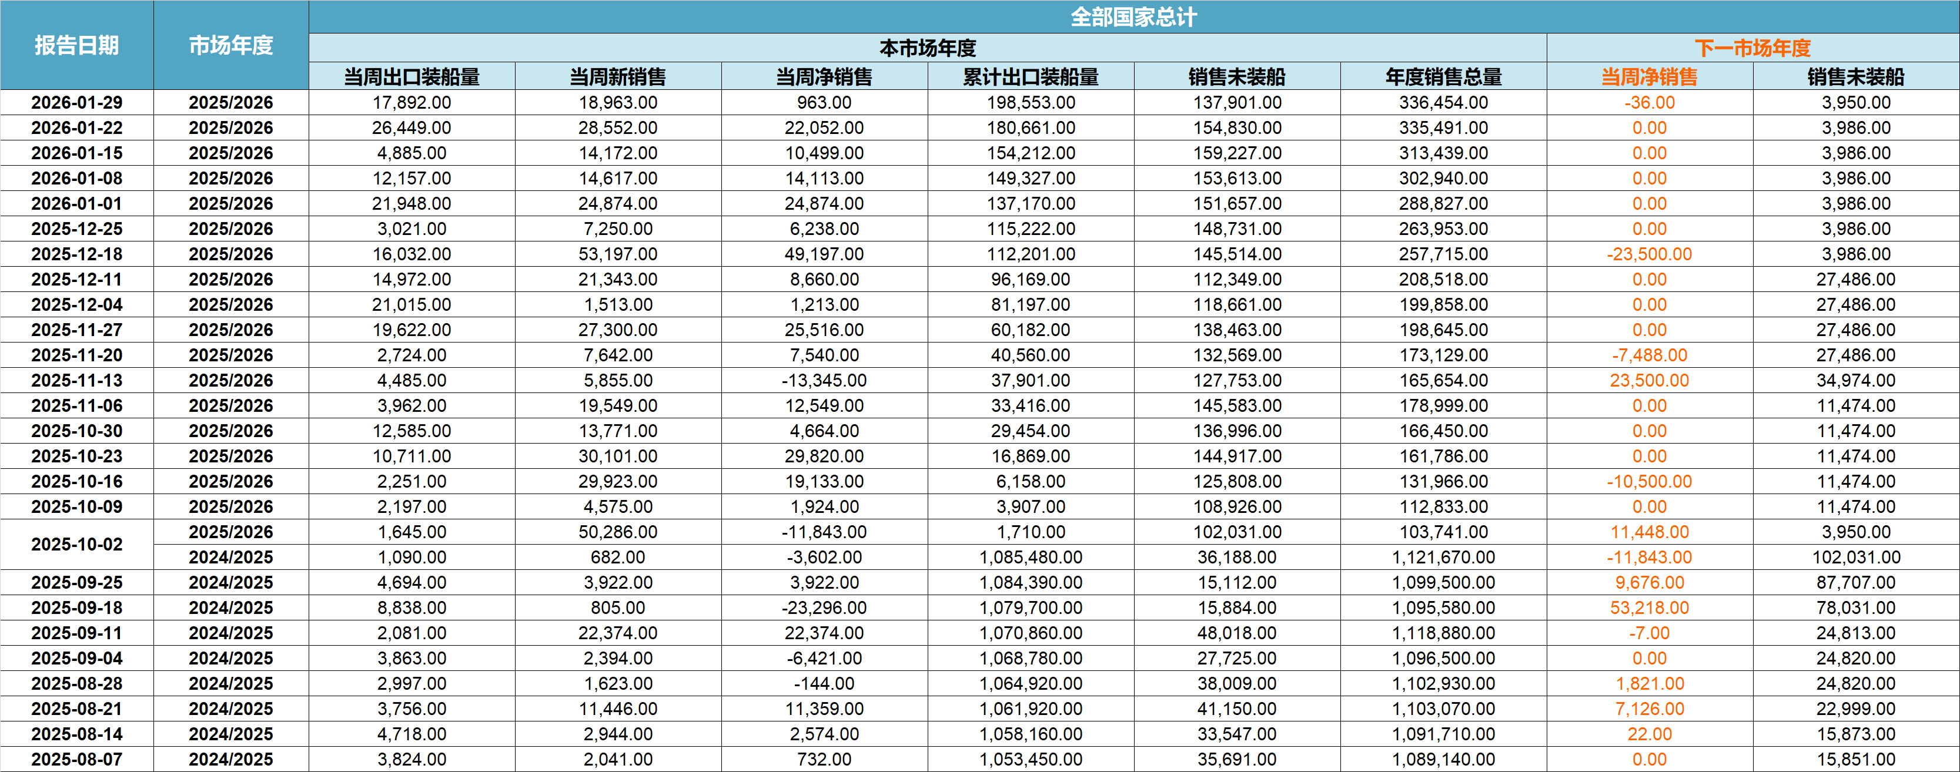Select the 2025-08-07 date cell

[x=77, y=759]
